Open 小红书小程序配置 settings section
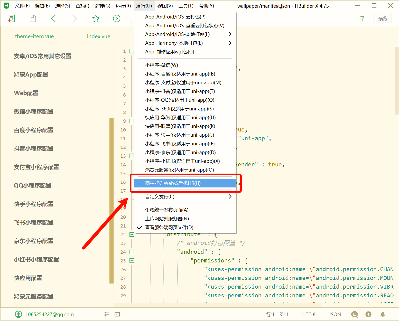Image resolution: width=399 pixels, height=321 pixels. 36,260
